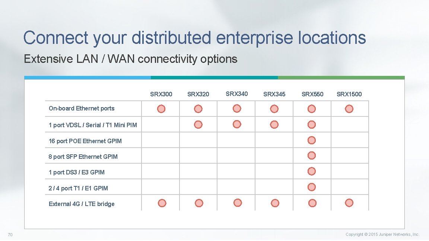Select the '1 port DS3 / E3 GPIM' label

(77, 173)
